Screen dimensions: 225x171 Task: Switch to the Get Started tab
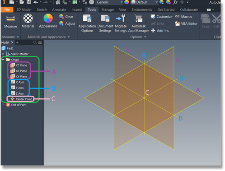tap(166, 9)
